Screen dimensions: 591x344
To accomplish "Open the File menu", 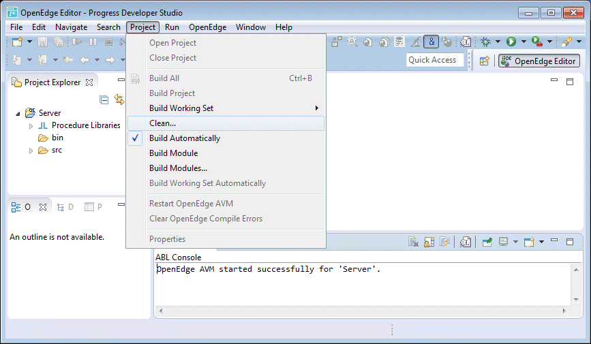I will tap(16, 27).
